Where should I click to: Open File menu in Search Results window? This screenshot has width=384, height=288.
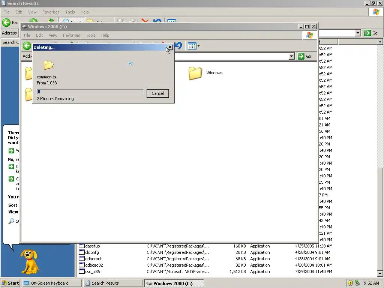6,12
